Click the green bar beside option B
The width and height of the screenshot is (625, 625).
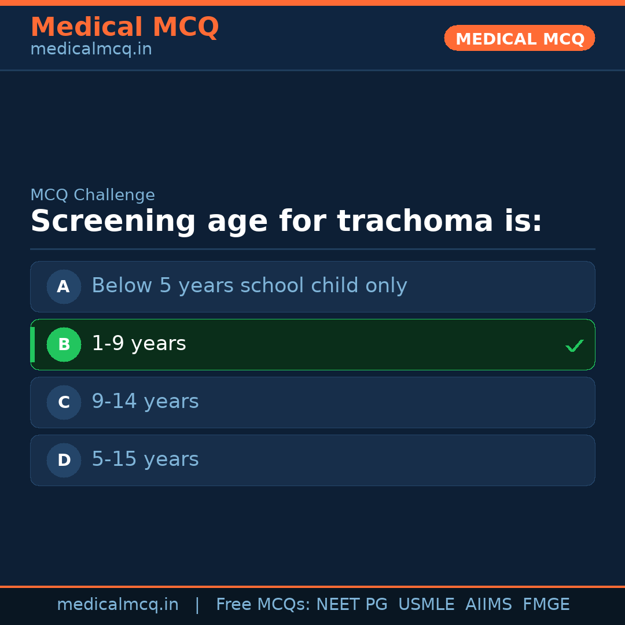32,344
